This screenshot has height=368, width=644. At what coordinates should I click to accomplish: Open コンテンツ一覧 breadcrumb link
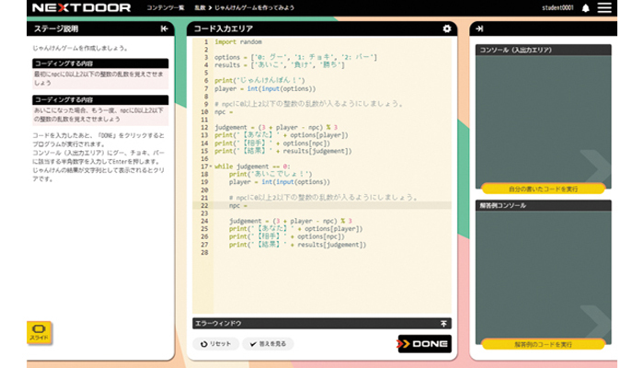(x=166, y=7)
